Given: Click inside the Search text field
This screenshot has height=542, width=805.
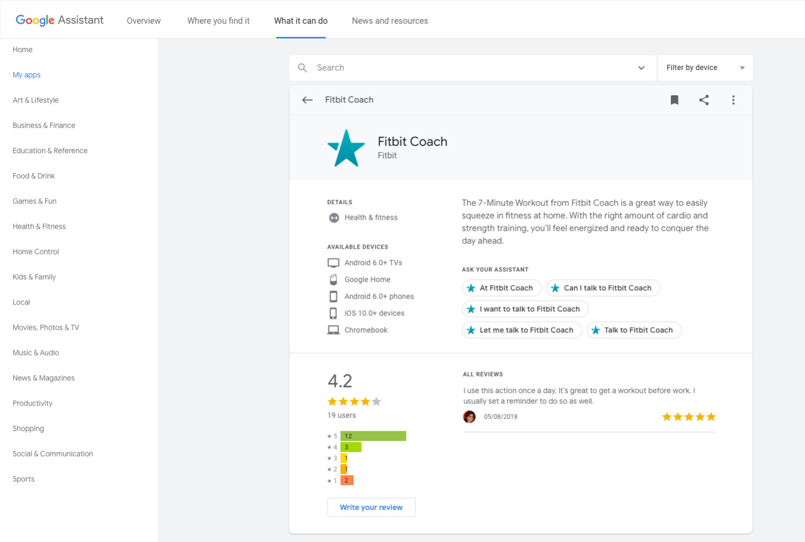Looking at the screenshot, I should click(x=474, y=68).
